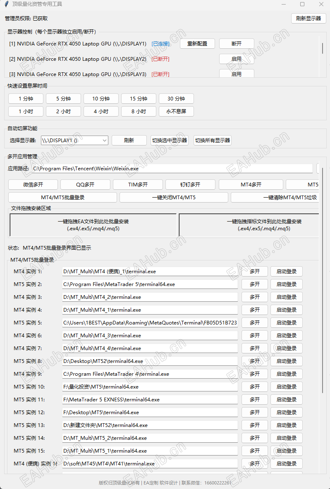This screenshot has width=330, height=489.
Task: Click MT4/MT5批量登录 button
Action: (63, 198)
